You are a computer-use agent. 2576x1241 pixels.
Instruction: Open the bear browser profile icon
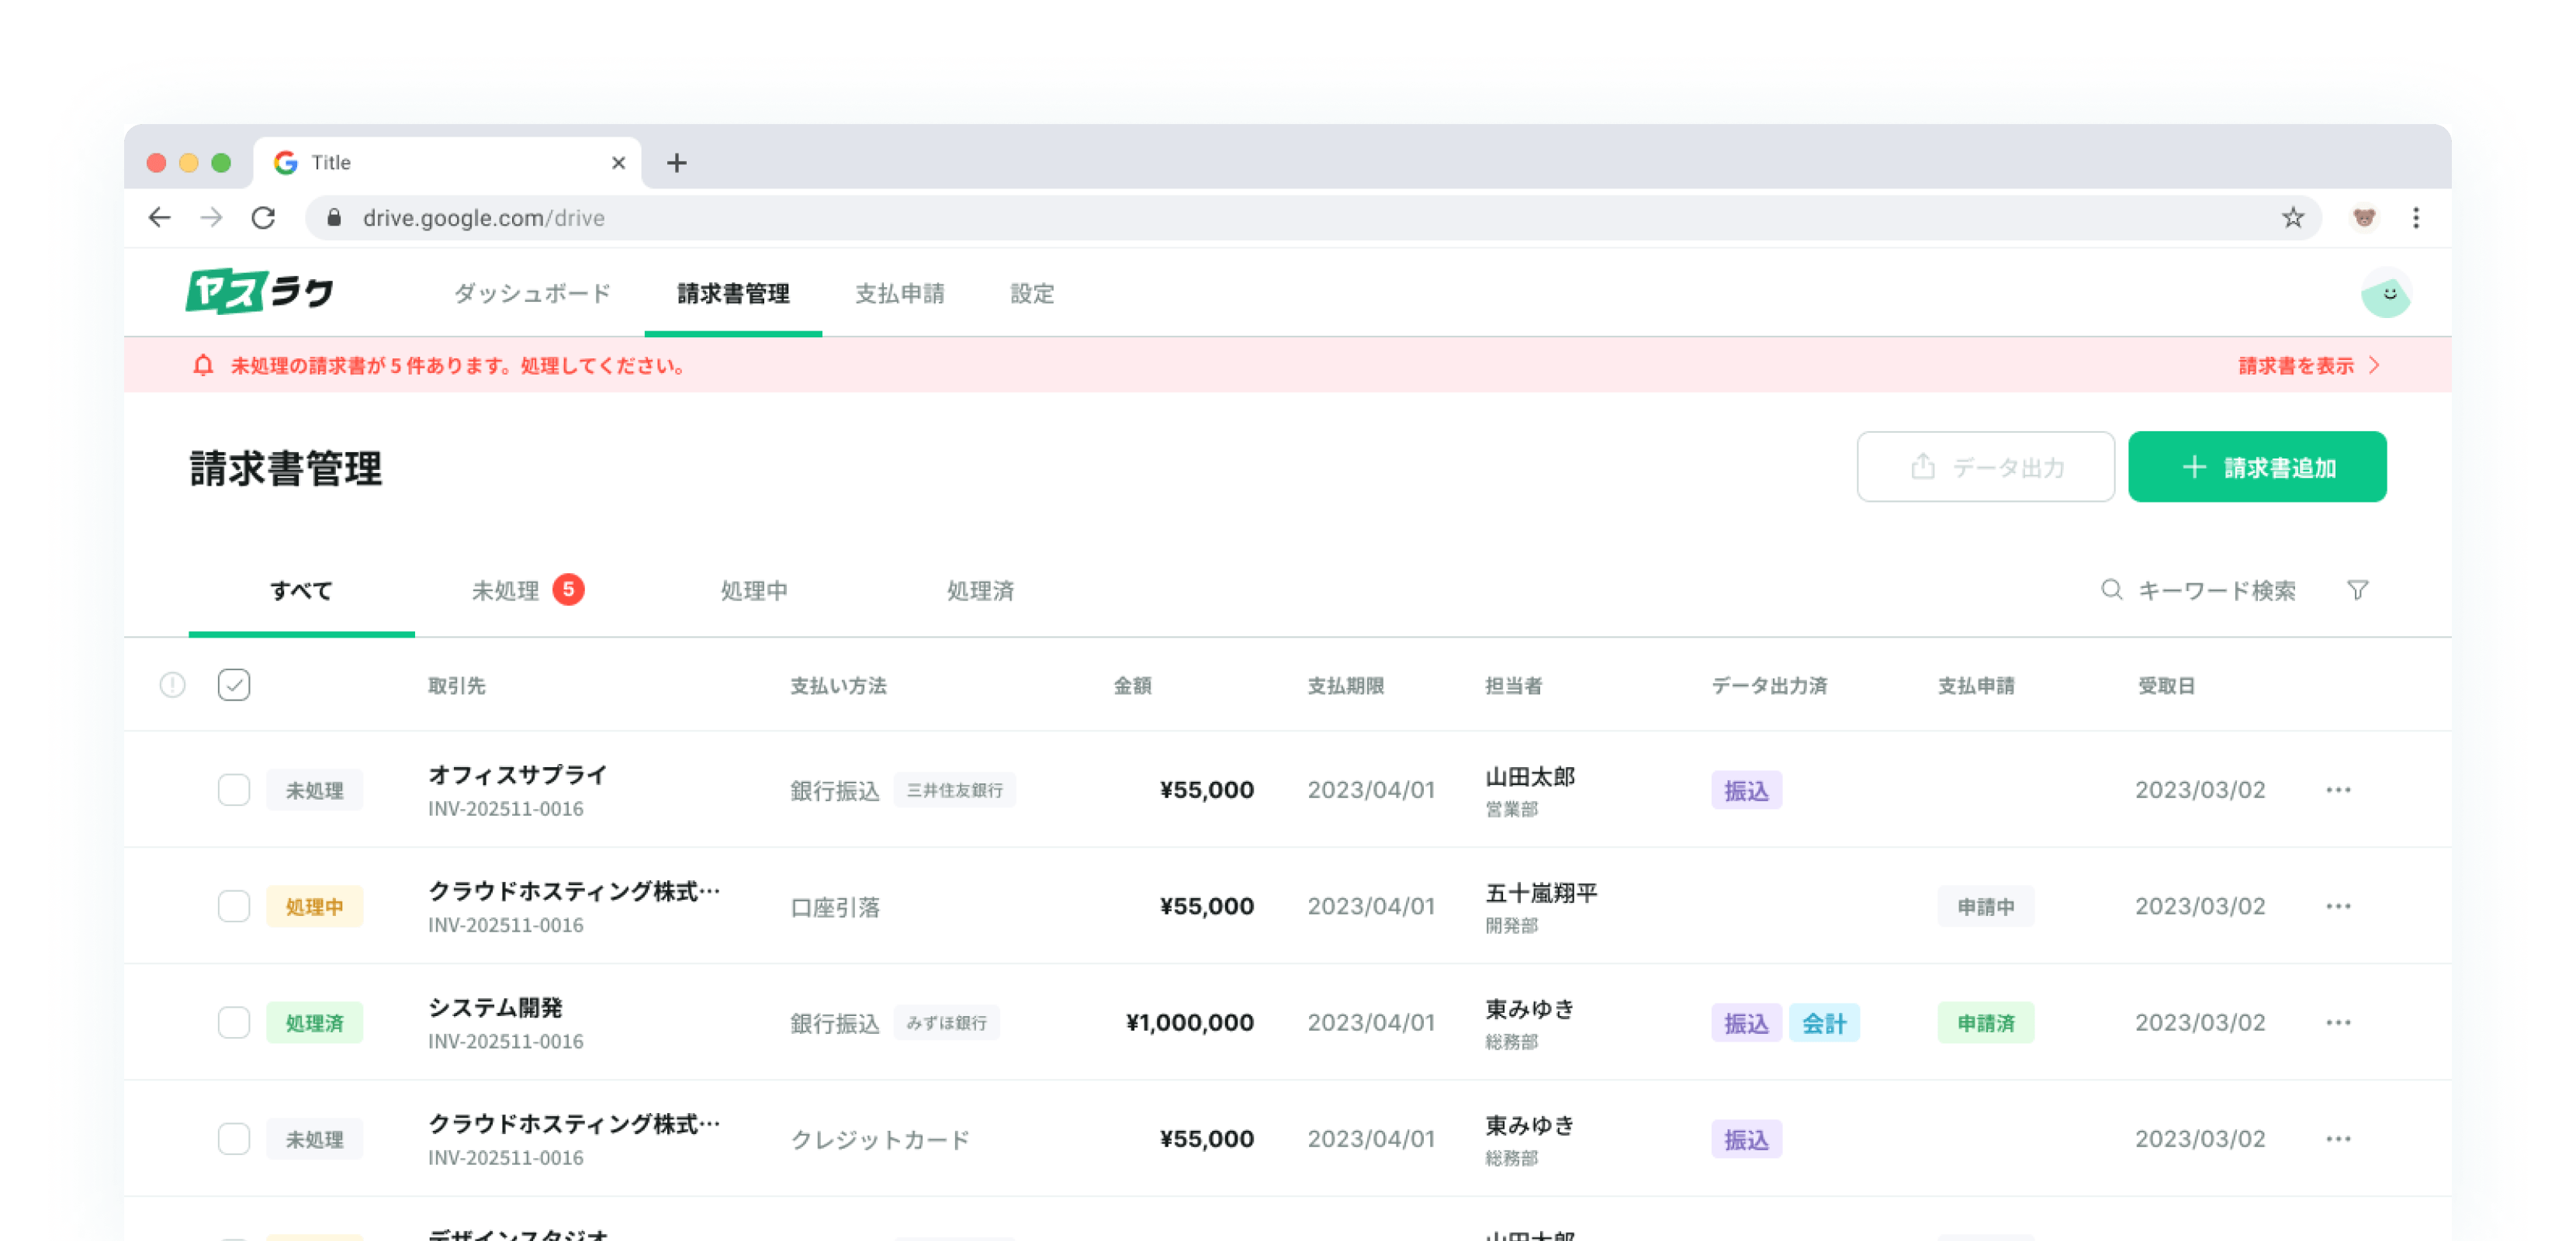click(2364, 218)
